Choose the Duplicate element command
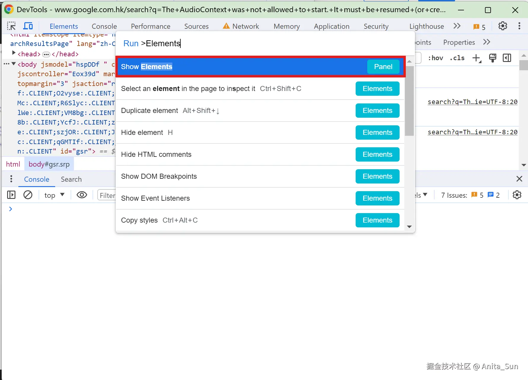 (x=260, y=111)
